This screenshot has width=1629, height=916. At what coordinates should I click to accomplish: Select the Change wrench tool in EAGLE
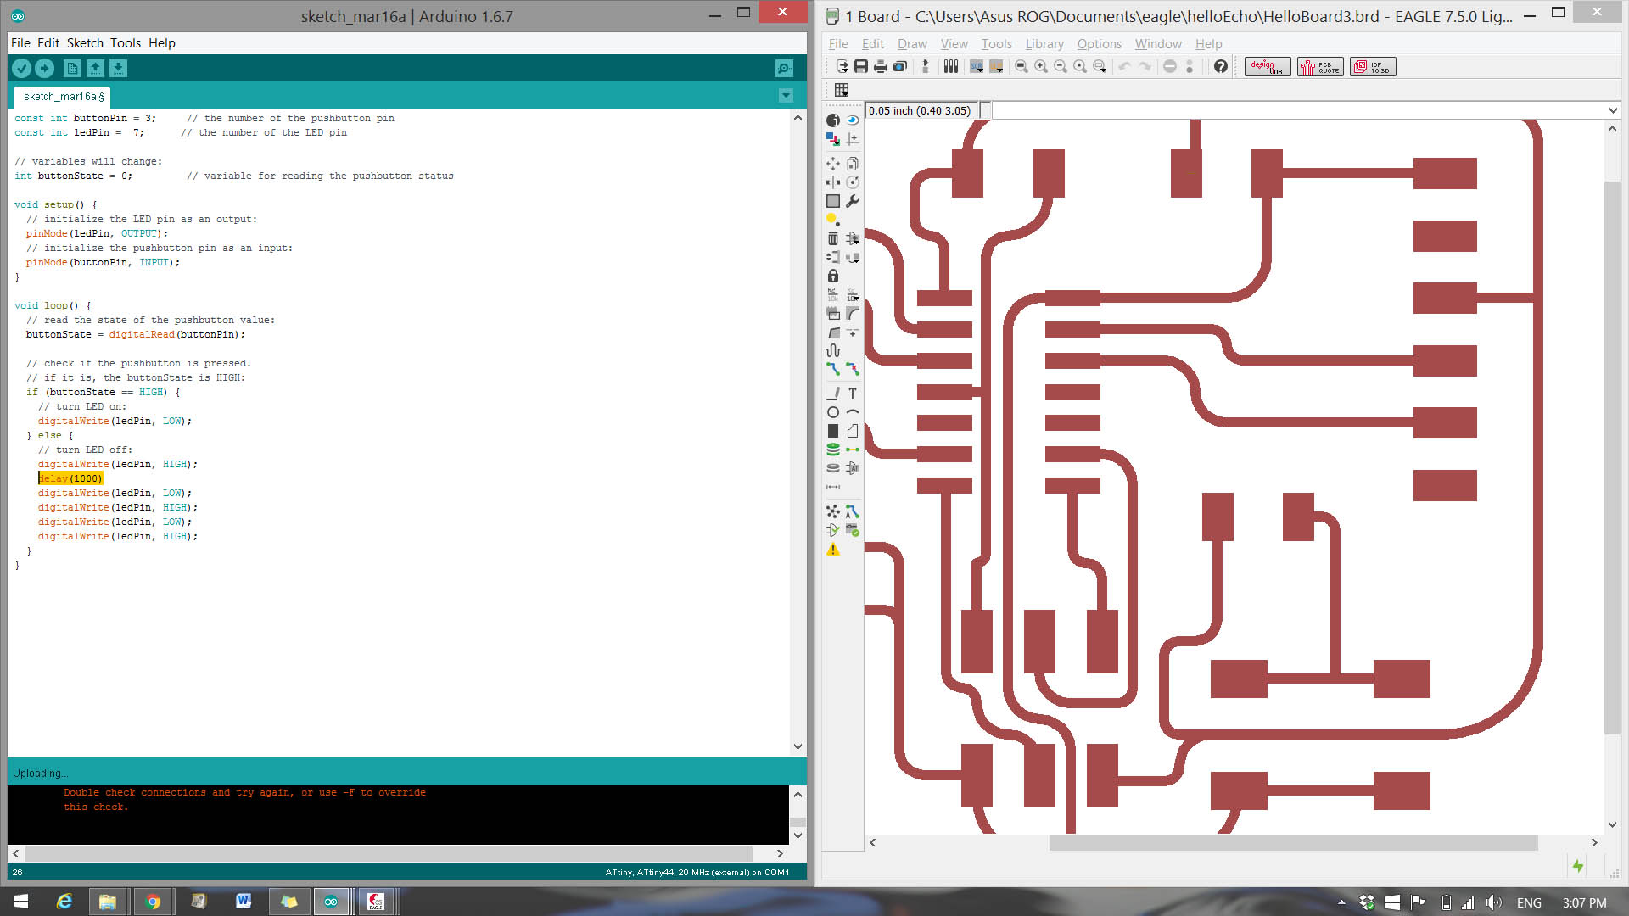853,201
